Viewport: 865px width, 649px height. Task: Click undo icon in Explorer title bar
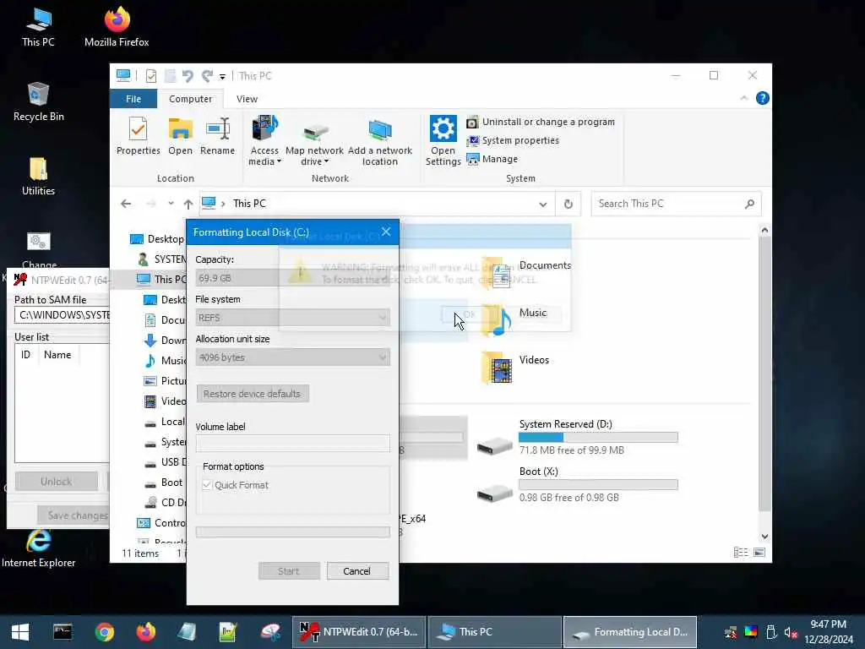tap(188, 75)
